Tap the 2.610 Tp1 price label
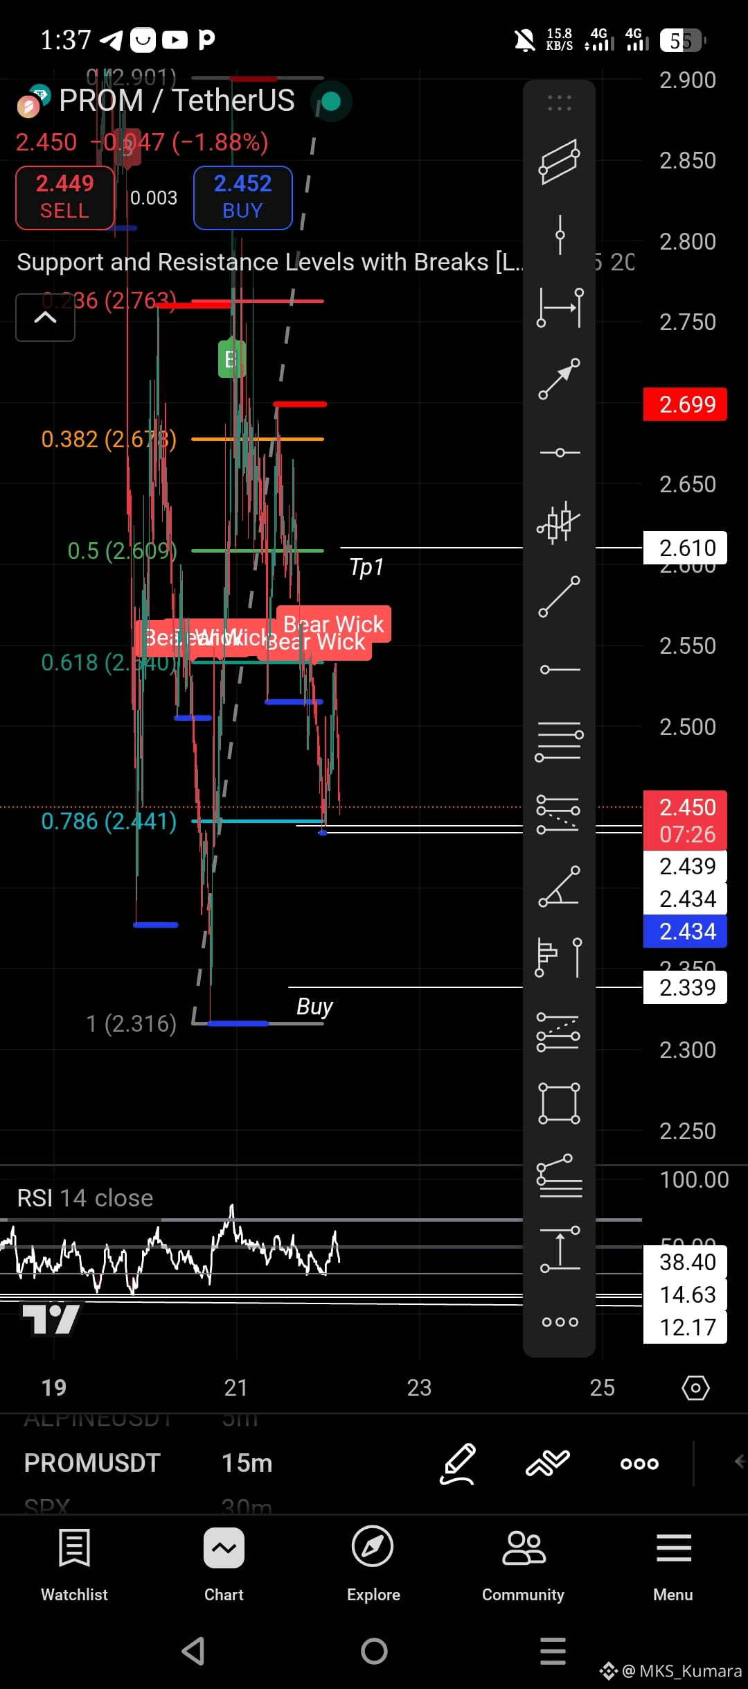748x1689 pixels. coord(685,548)
